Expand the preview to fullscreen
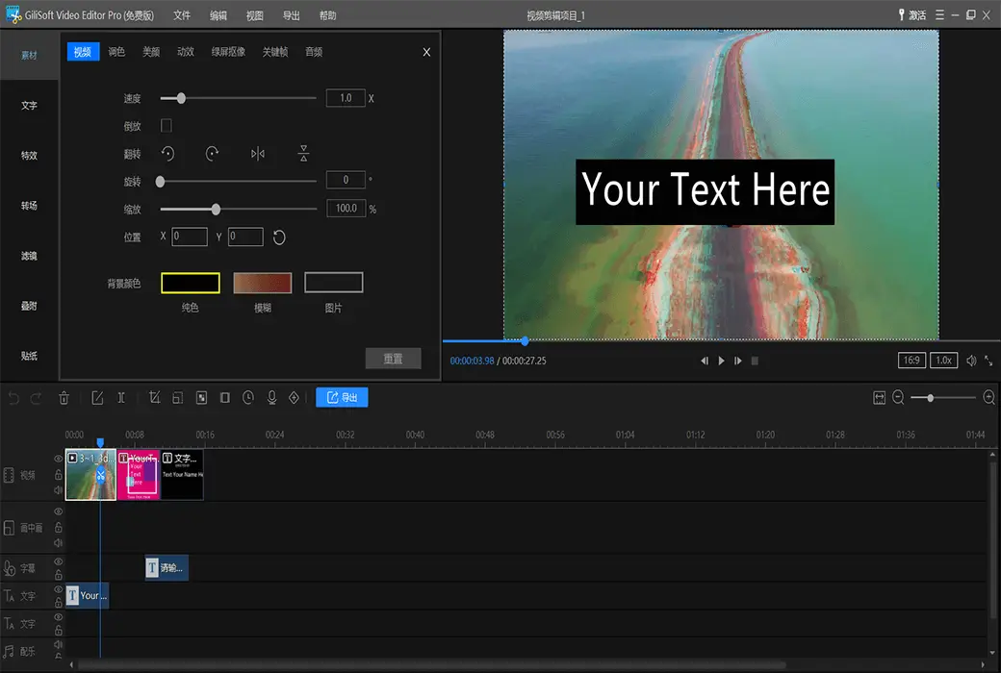The height and width of the screenshot is (673, 1001). (988, 361)
